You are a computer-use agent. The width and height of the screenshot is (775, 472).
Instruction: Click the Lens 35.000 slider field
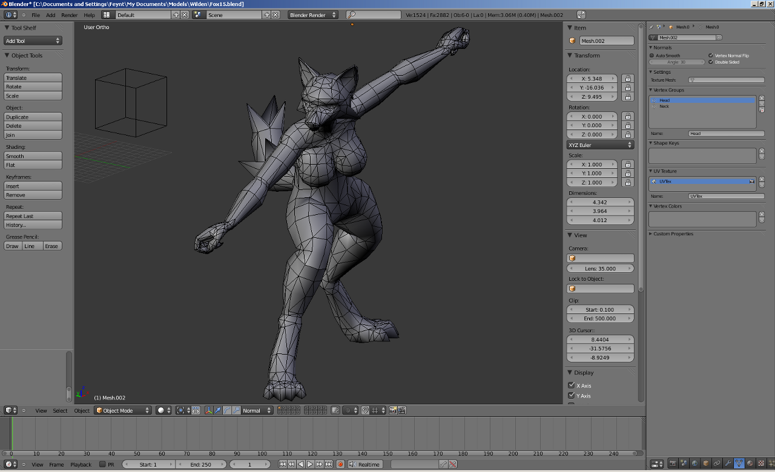[601, 268]
